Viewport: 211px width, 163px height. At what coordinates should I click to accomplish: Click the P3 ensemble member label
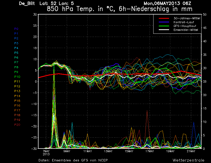pyautogui.click(x=16, y=43)
